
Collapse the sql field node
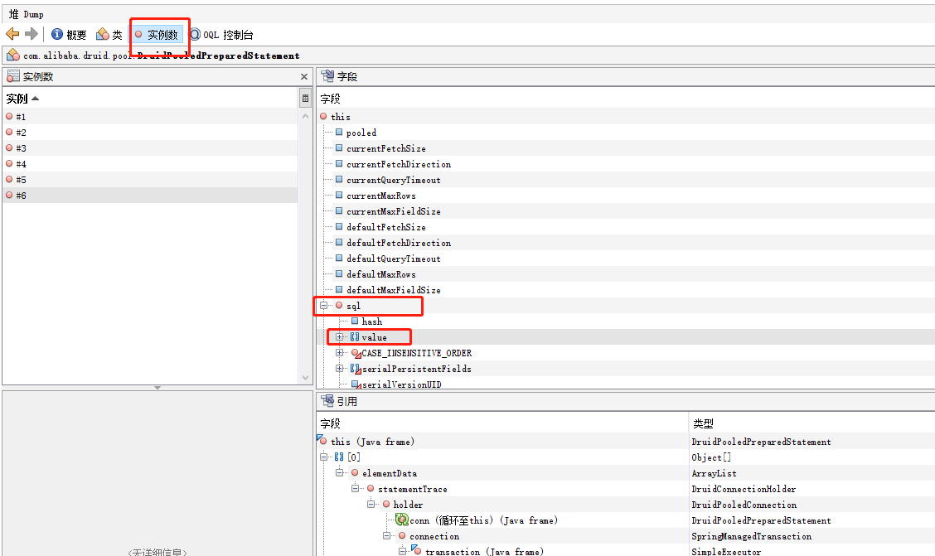324,306
